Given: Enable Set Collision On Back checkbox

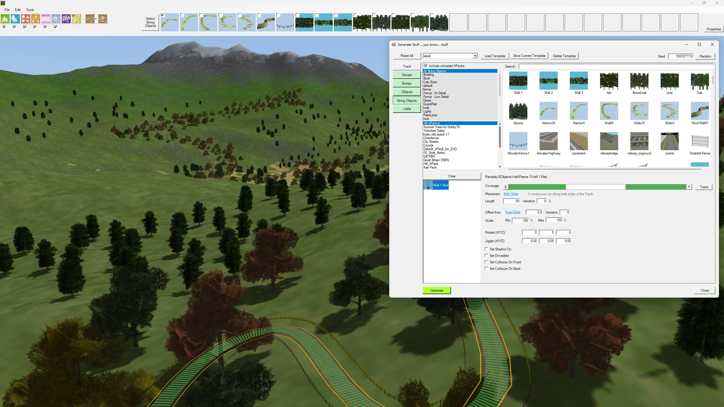Looking at the screenshot, I should [x=486, y=268].
